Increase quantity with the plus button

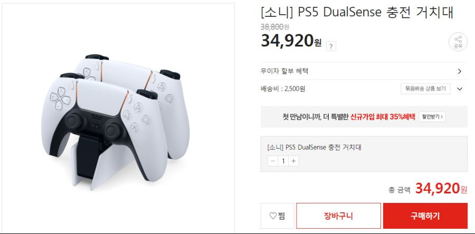[293, 161]
